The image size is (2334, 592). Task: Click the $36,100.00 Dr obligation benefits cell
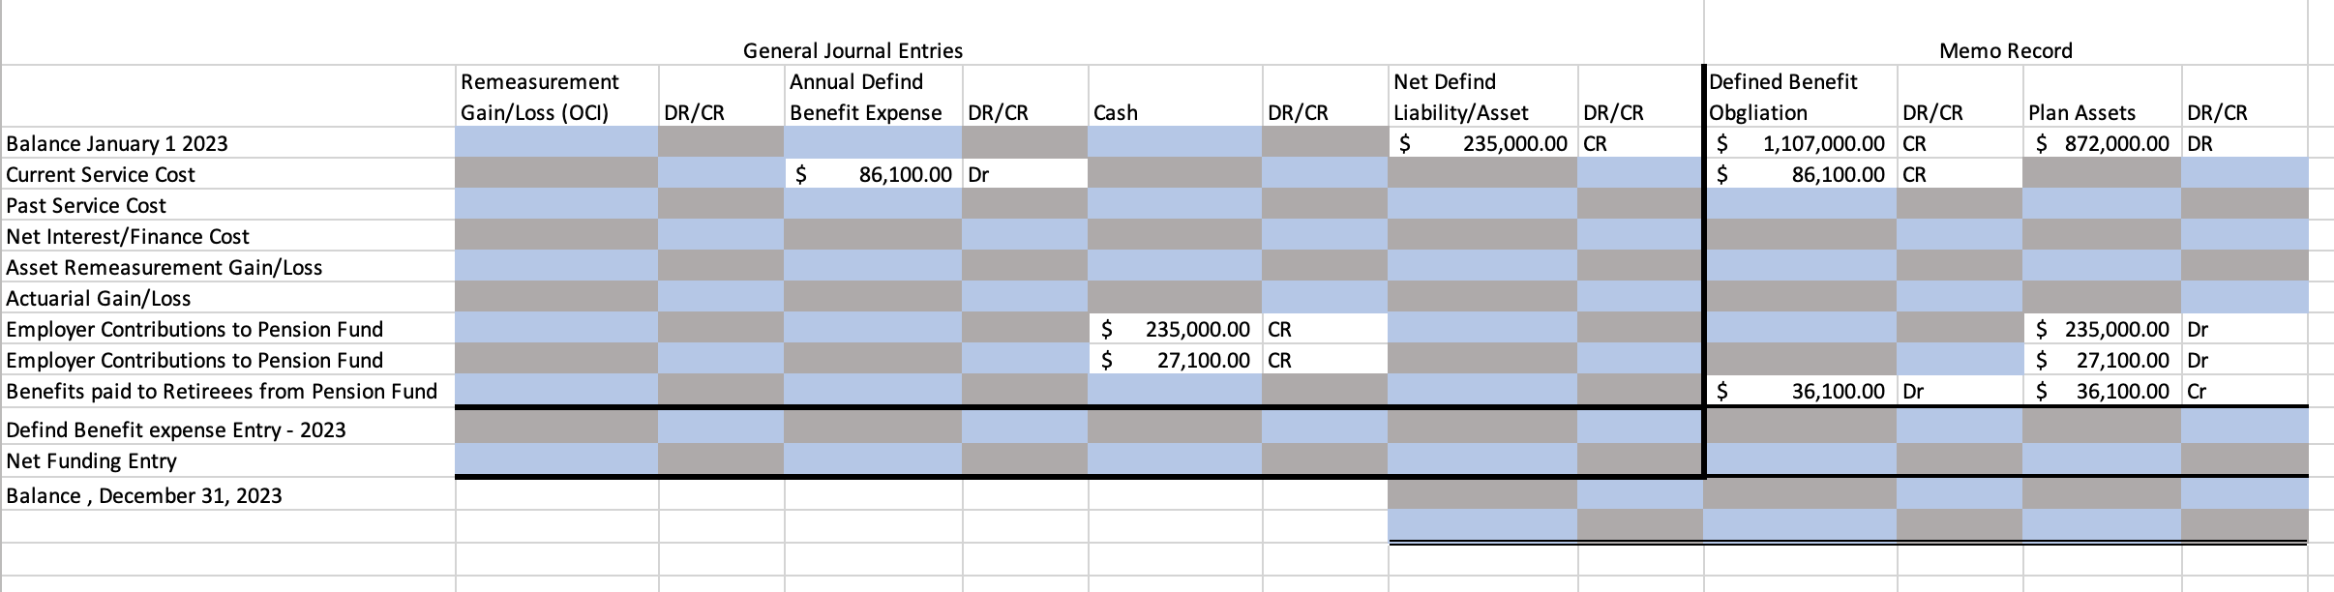[x=1800, y=391]
